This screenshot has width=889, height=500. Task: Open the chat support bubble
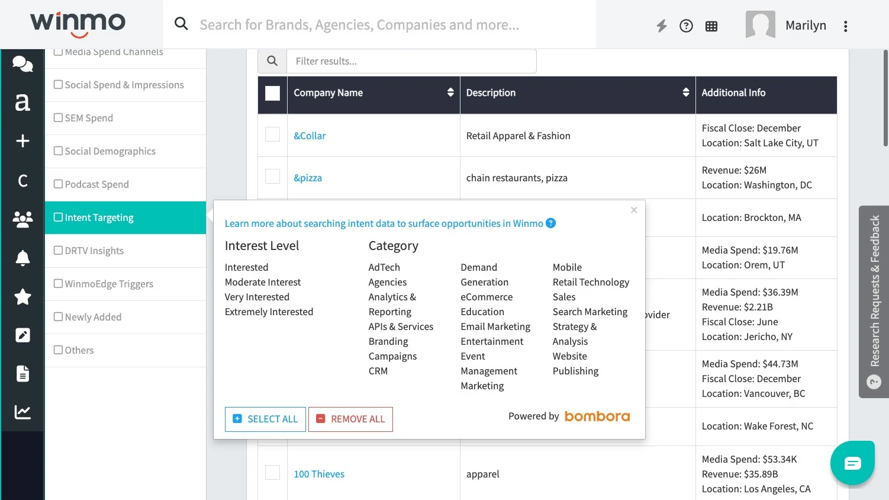[852, 463]
